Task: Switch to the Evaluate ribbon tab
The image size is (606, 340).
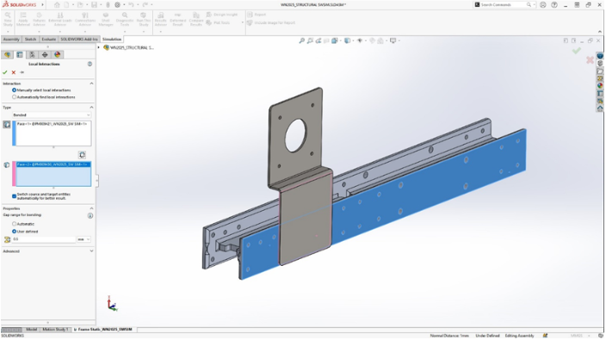Action: pyautogui.click(x=49, y=39)
